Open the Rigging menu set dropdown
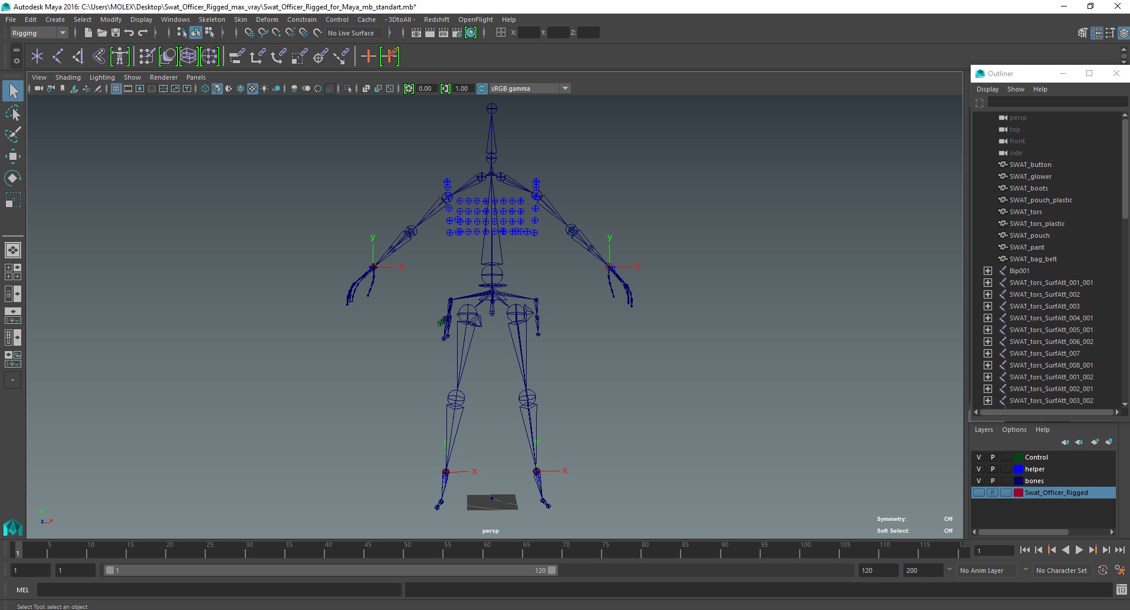This screenshot has height=610, width=1130. pyautogui.click(x=38, y=33)
